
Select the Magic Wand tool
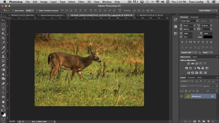pos(3,33)
